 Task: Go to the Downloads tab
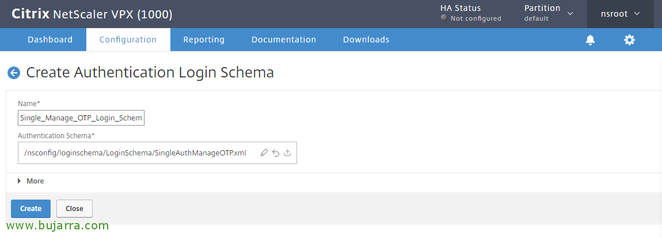366,40
